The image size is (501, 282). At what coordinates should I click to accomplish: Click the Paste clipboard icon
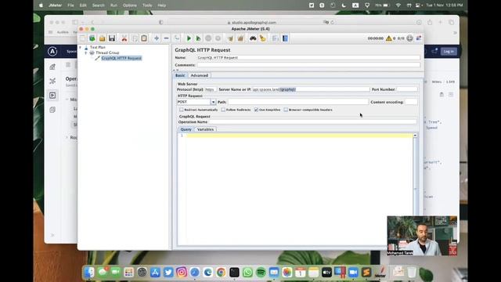point(144,38)
